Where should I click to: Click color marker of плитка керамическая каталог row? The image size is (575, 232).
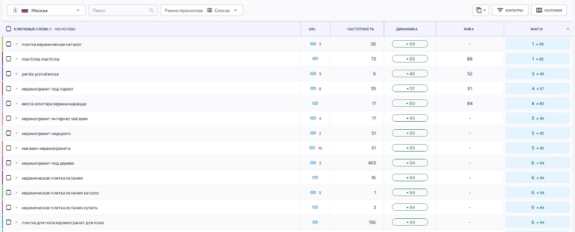point(2,44)
